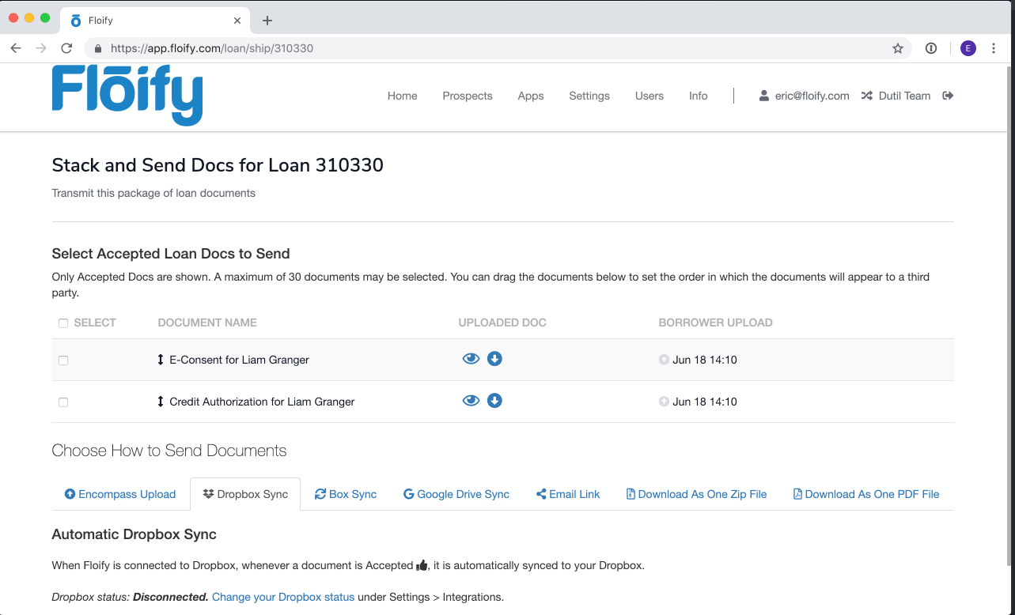Open the Prospects menu item
The width and height of the screenshot is (1015, 615).
click(468, 96)
